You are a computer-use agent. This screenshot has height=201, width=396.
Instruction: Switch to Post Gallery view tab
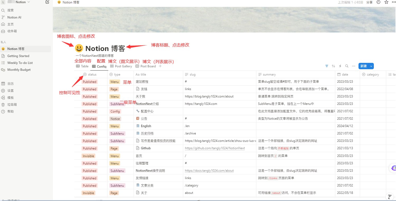point(121,66)
